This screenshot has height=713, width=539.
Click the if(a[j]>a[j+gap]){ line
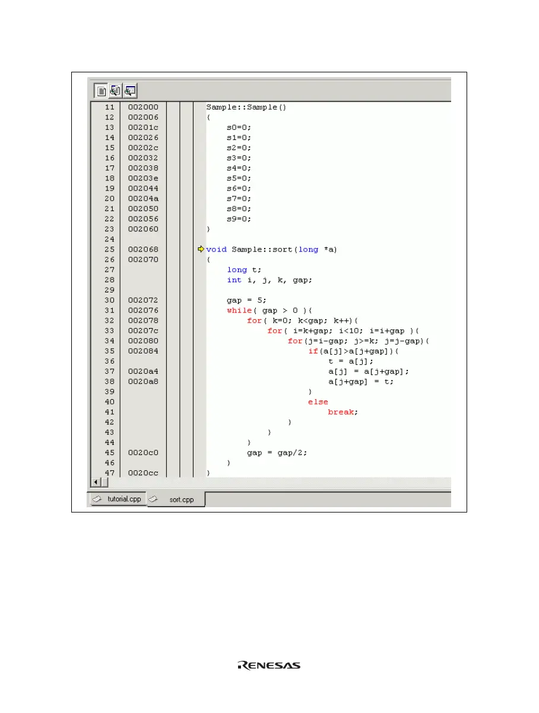tap(354, 351)
